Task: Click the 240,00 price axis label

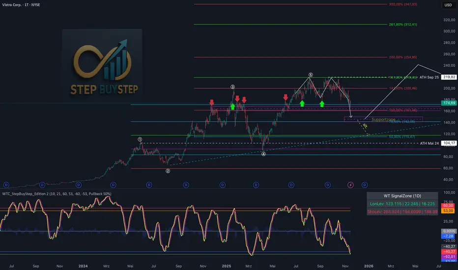Action: point(449,65)
